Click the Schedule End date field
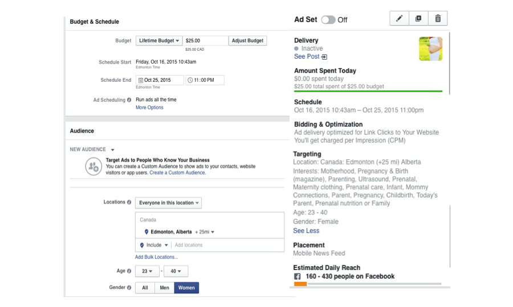Image resolution: width=513 pixels, height=307 pixels. [x=160, y=80]
